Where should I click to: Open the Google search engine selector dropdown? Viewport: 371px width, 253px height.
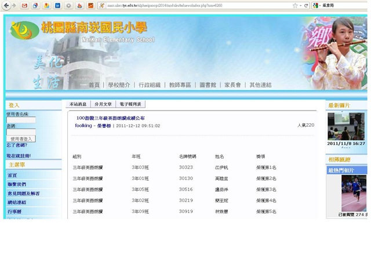tap(316, 5)
